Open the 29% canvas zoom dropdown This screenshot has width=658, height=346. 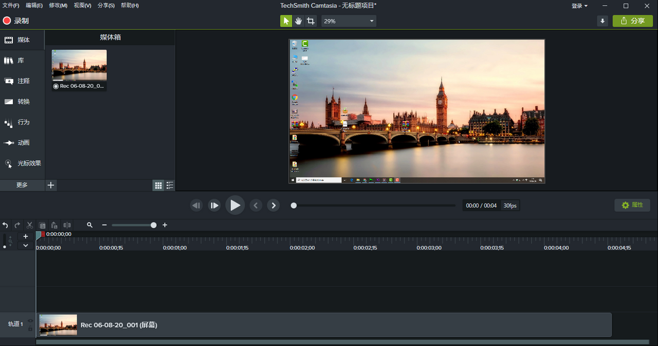click(x=349, y=21)
